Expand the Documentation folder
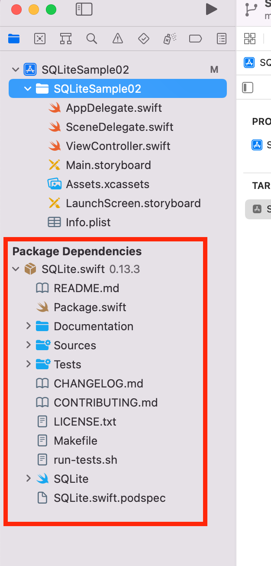The width and height of the screenshot is (271, 566). point(29,326)
